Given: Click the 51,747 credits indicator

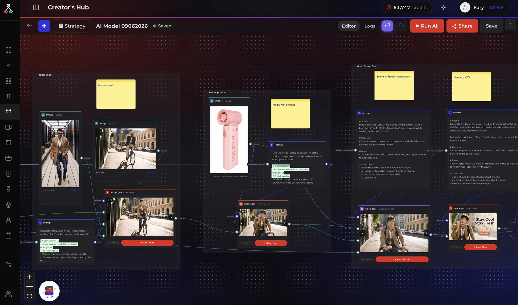Looking at the screenshot, I should pyautogui.click(x=407, y=7).
